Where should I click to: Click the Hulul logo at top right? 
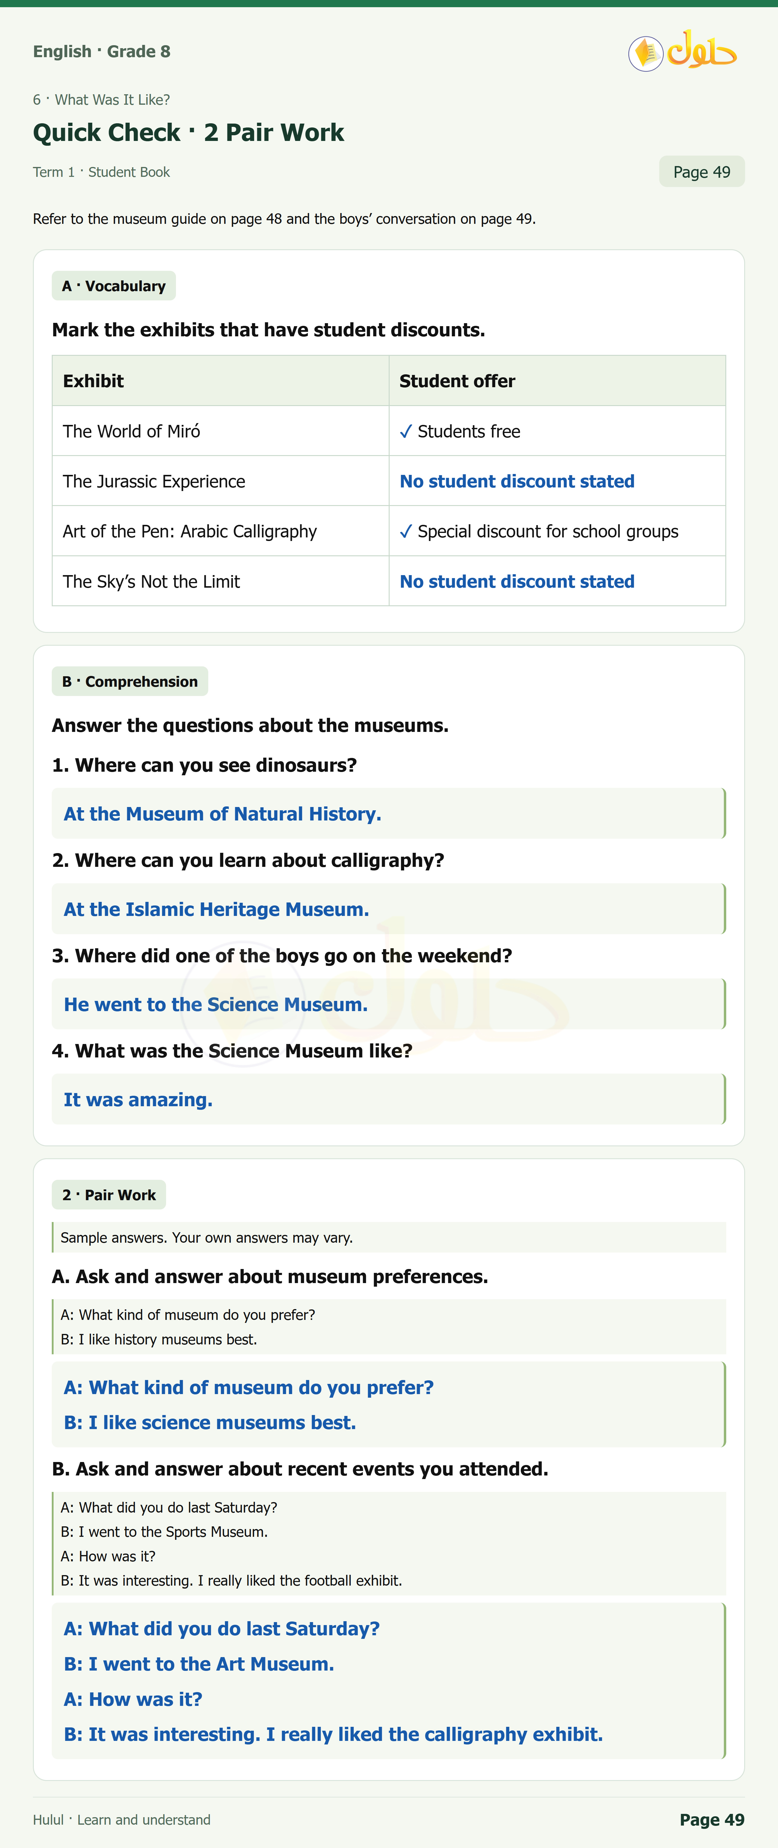click(x=683, y=52)
